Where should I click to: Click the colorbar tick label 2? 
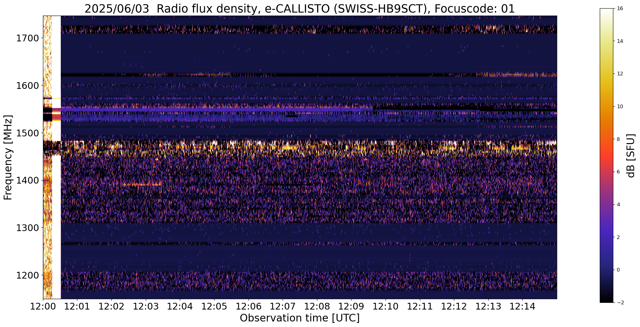point(618,237)
